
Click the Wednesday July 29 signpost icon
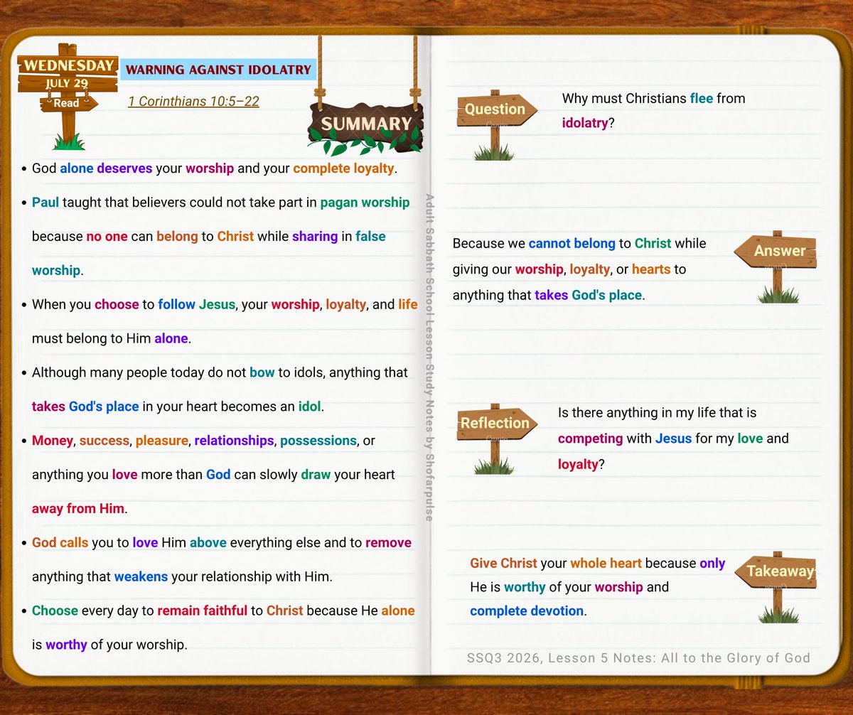point(68,95)
